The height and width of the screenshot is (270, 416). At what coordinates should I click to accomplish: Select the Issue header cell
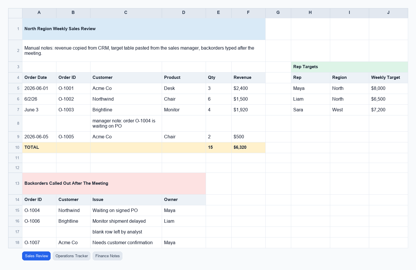coord(126,200)
